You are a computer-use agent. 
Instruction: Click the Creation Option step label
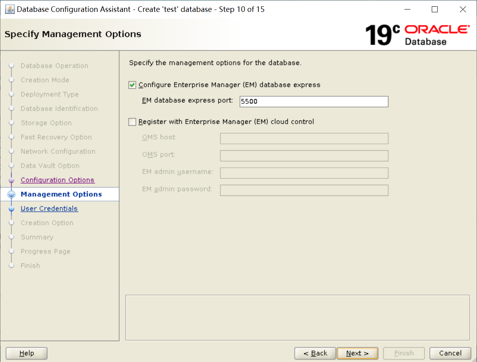tap(47, 223)
